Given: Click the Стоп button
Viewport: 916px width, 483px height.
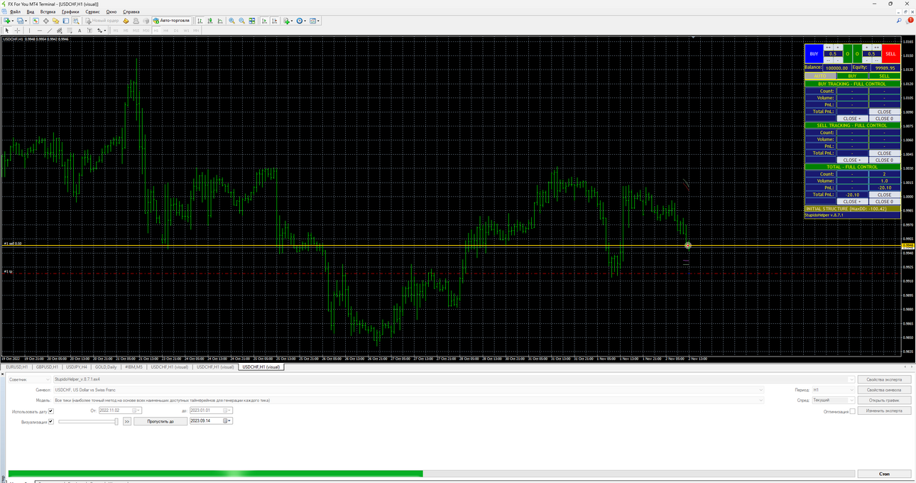Looking at the screenshot, I should [x=884, y=474].
